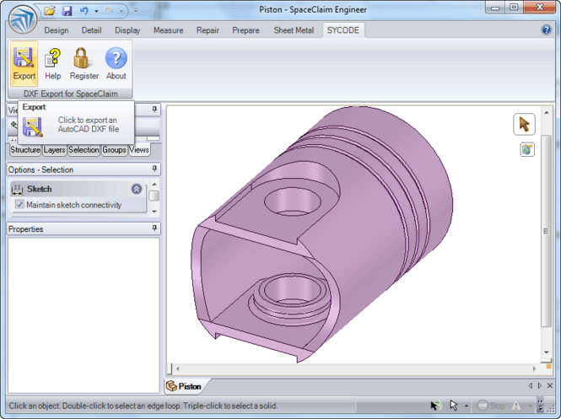Select the SYCODE ribbon tab
Viewport: 561px width, 419px height.
click(343, 30)
